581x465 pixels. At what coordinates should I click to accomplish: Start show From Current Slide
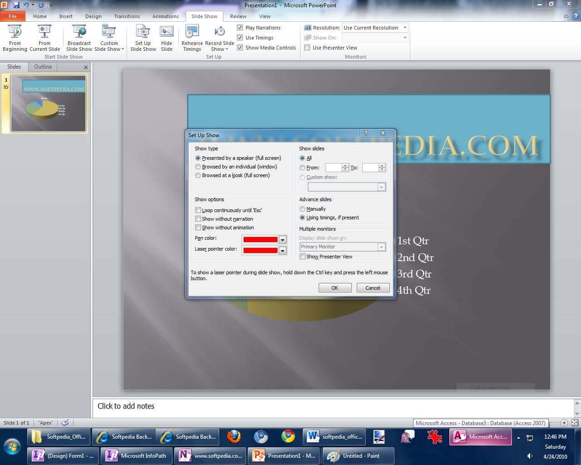coord(44,32)
